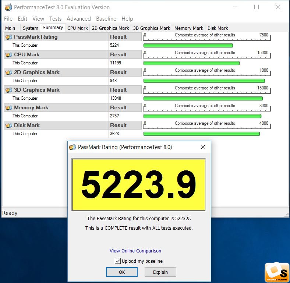Click the Disk Mark header label
The width and height of the screenshot is (290, 283).
(x=27, y=125)
